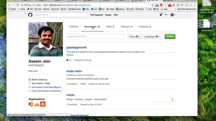Click the Search repositories field

[95, 37]
